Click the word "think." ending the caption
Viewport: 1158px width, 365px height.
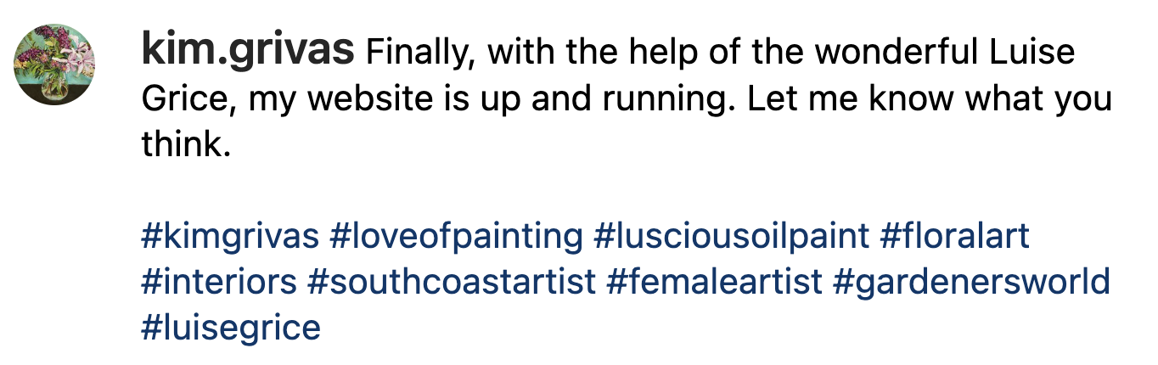187,146
